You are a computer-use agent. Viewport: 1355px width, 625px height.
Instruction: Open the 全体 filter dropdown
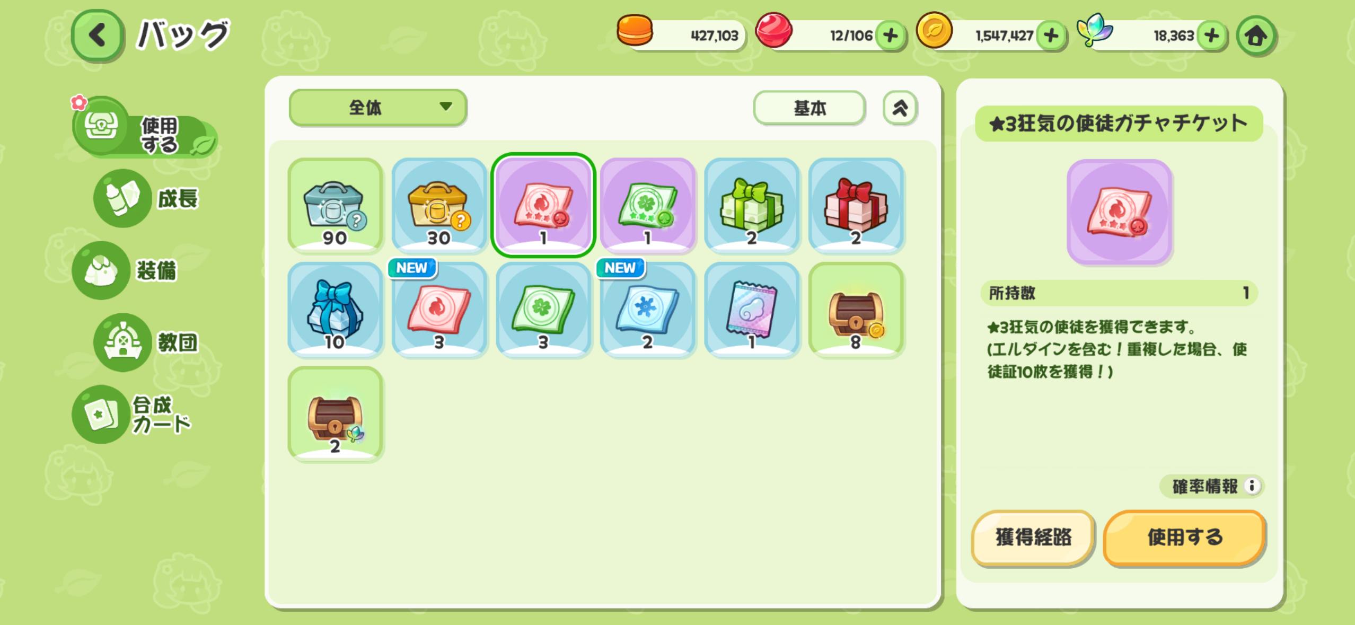coord(378,108)
